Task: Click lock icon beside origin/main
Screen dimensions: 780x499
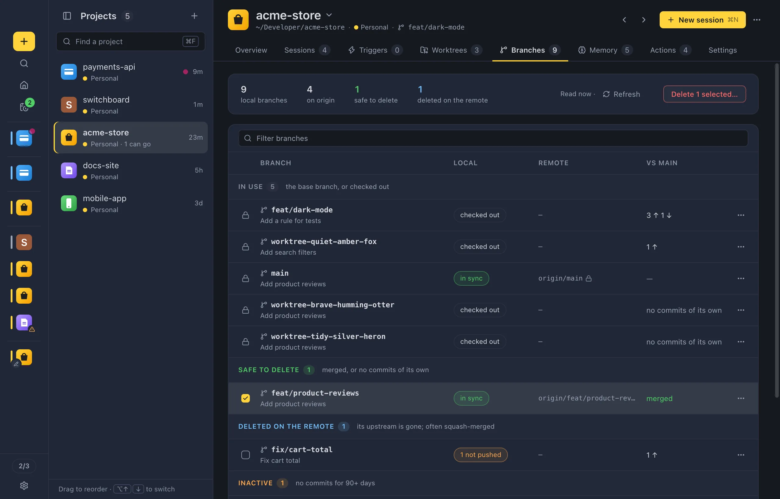Action: [589, 278]
